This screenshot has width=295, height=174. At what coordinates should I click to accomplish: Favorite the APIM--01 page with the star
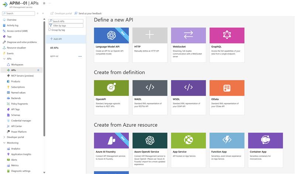[44, 3]
